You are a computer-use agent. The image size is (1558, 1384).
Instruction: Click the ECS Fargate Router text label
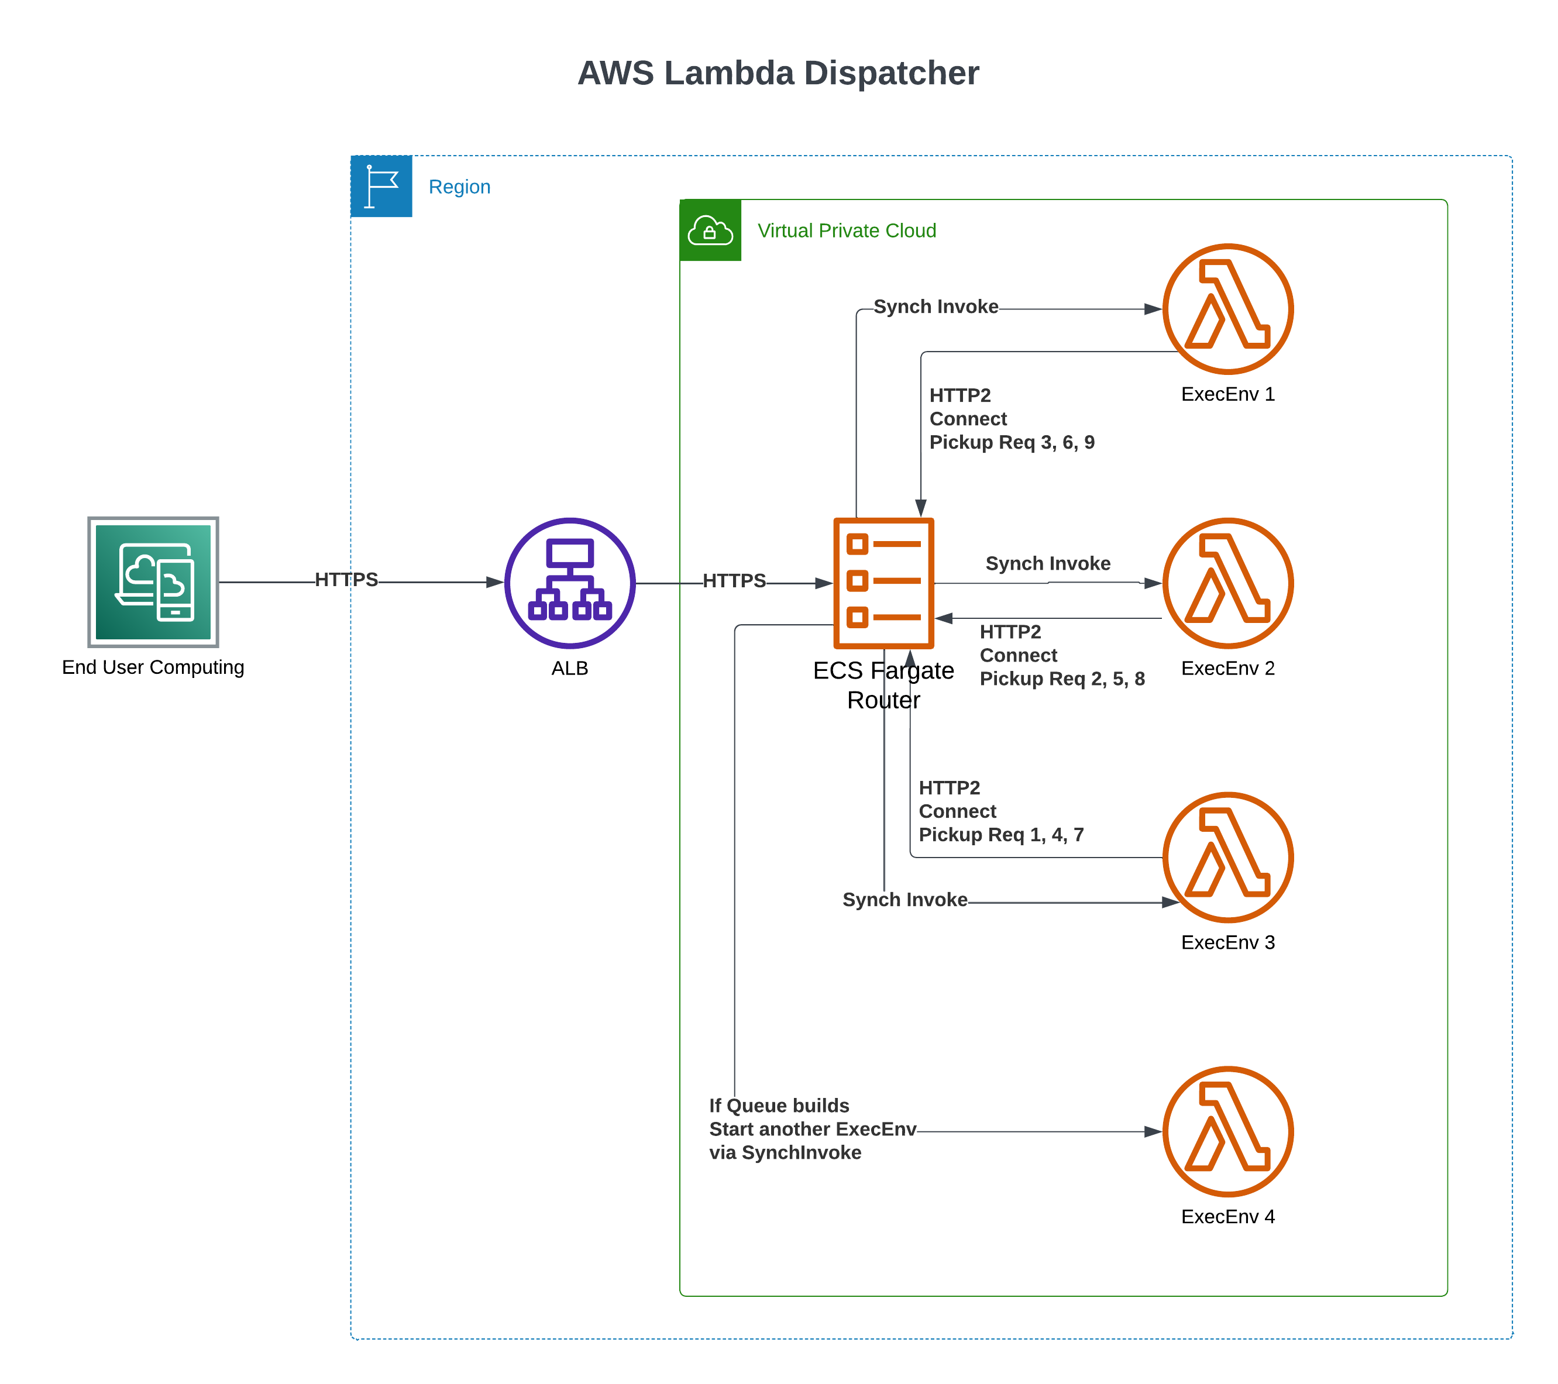(883, 684)
